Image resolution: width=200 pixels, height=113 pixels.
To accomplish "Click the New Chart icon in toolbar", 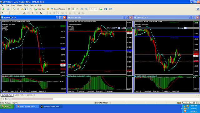I will point(3,9).
